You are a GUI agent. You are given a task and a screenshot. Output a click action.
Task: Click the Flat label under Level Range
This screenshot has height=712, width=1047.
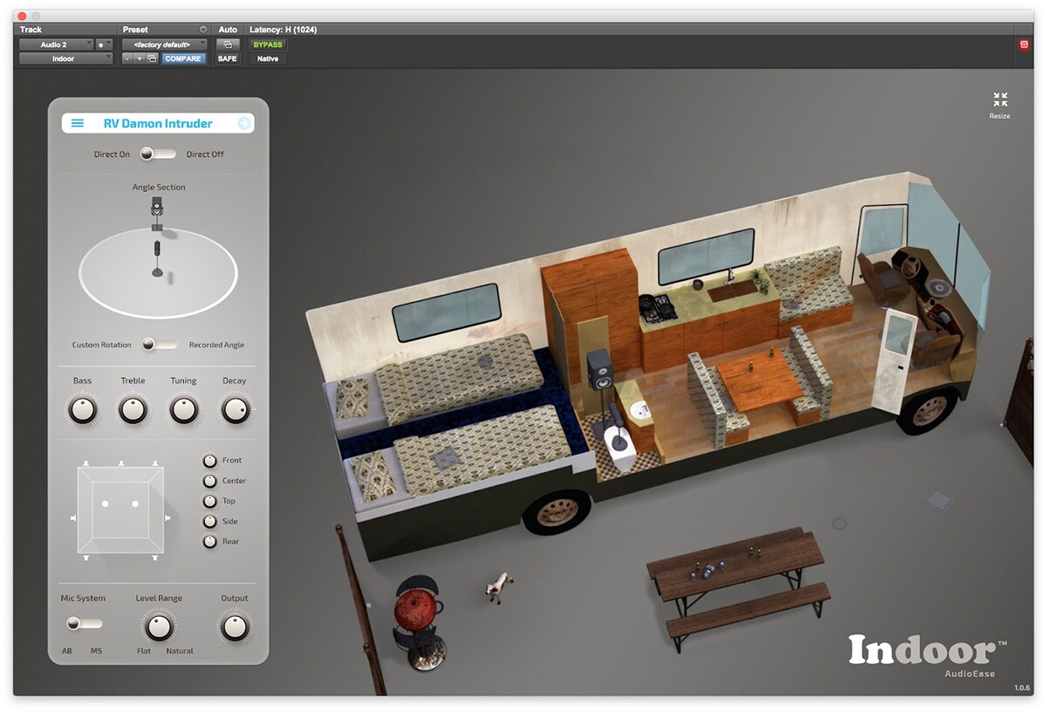coord(144,651)
